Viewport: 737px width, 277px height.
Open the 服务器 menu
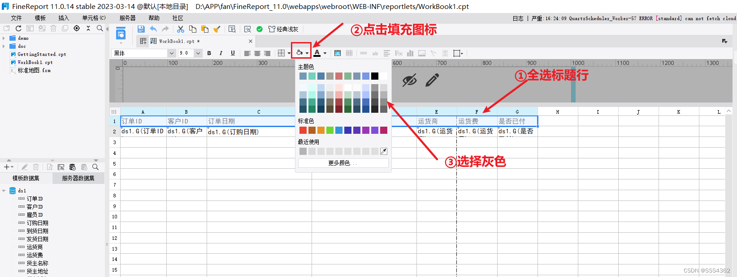(127, 18)
